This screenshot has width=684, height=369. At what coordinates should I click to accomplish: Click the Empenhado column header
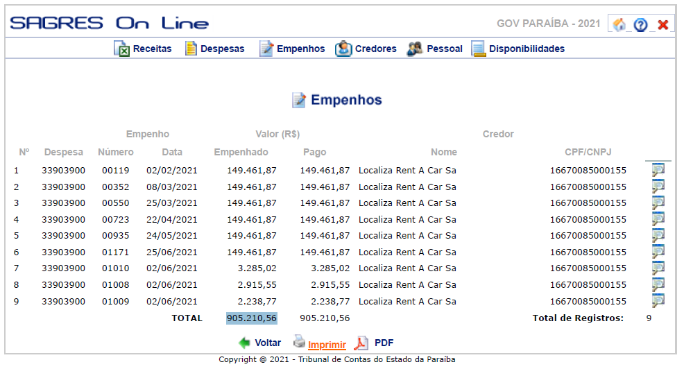click(x=241, y=152)
